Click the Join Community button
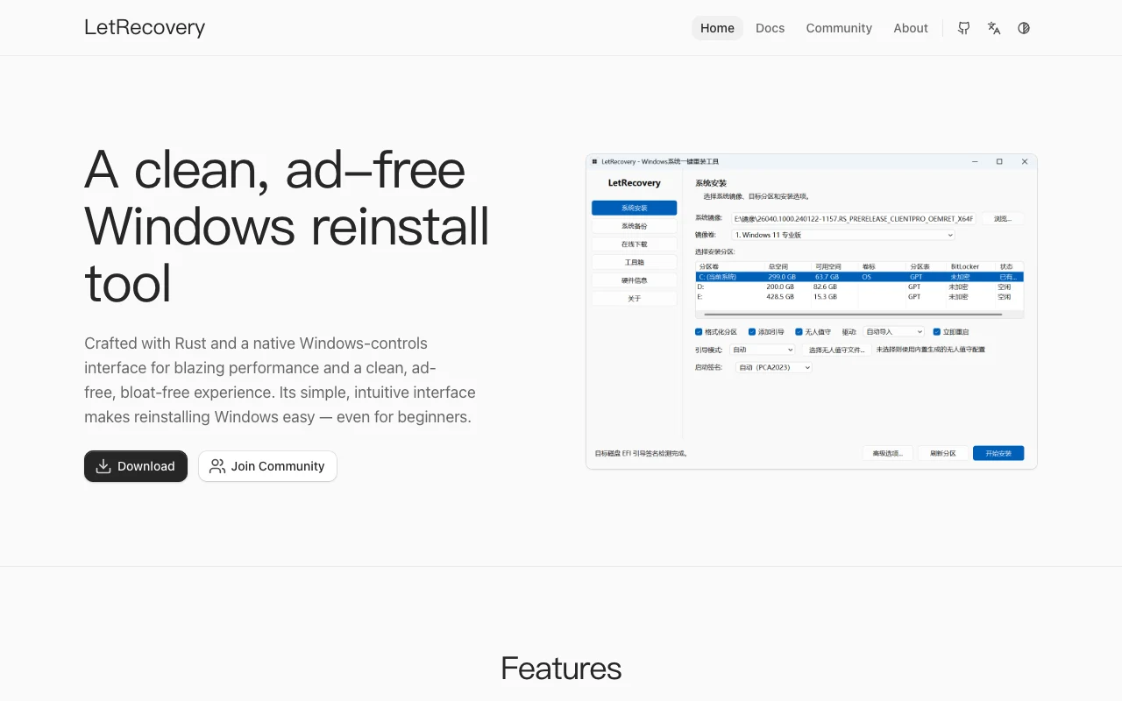Viewport: 1122px width, 701px height. point(267,466)
